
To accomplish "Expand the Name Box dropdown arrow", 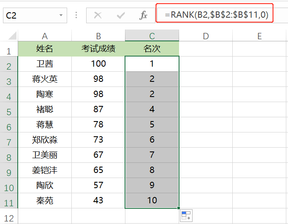I will (x=61, y=16).
